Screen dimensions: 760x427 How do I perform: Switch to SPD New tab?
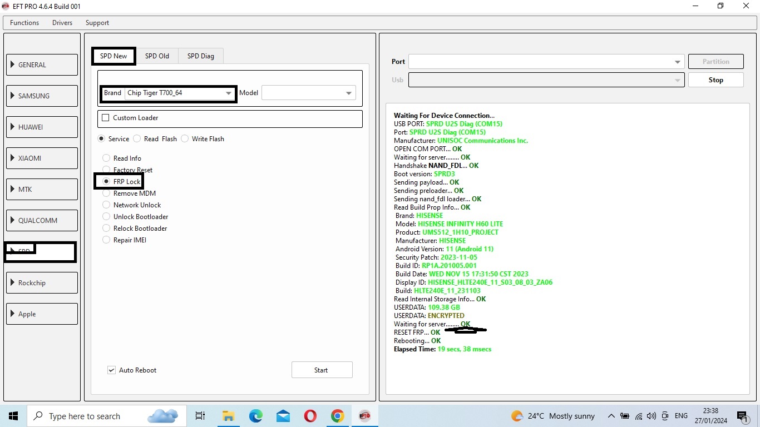[x=113, y=56]
